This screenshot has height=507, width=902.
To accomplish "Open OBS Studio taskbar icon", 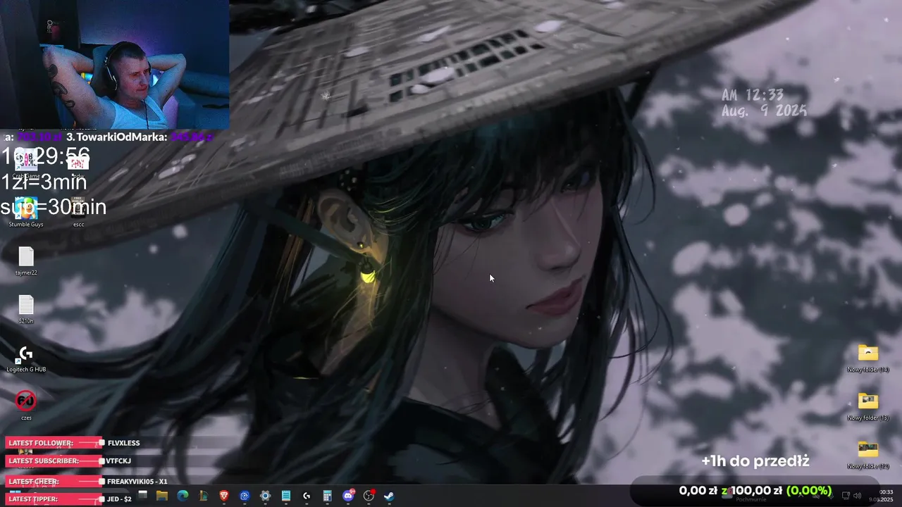I will (x=369, y=496).
